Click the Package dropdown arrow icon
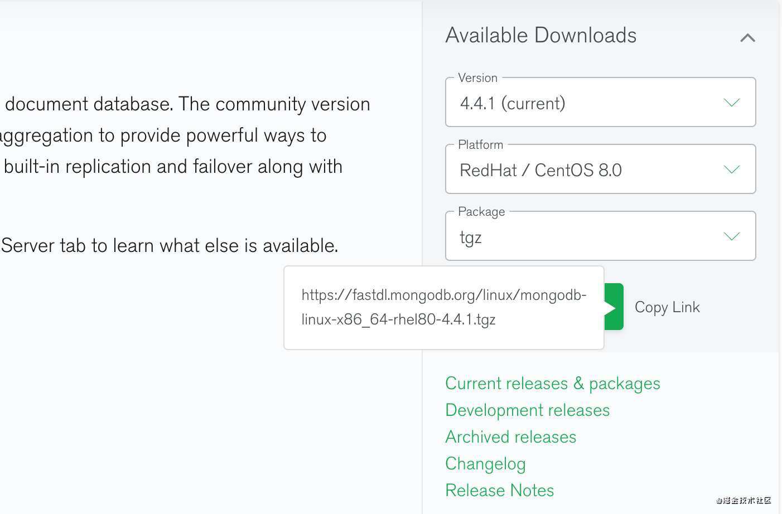This screenshot has width=782, height=514. point(731,236)
